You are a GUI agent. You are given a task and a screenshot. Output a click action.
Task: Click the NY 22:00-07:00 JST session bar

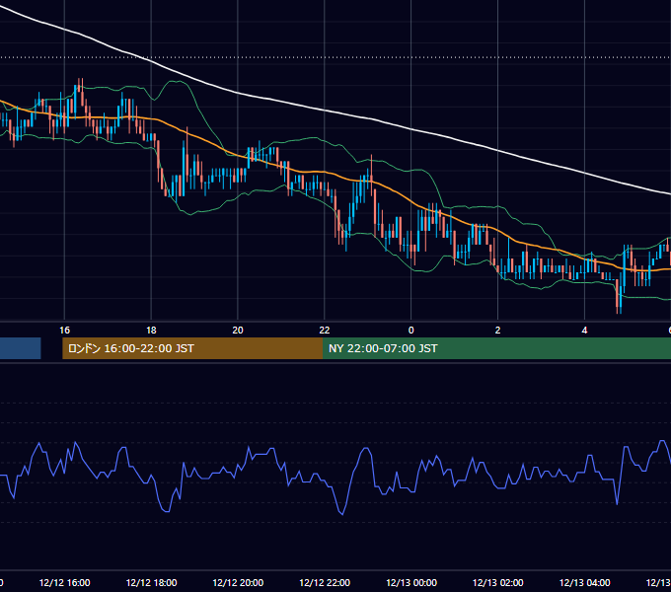(x=496, y=348)
